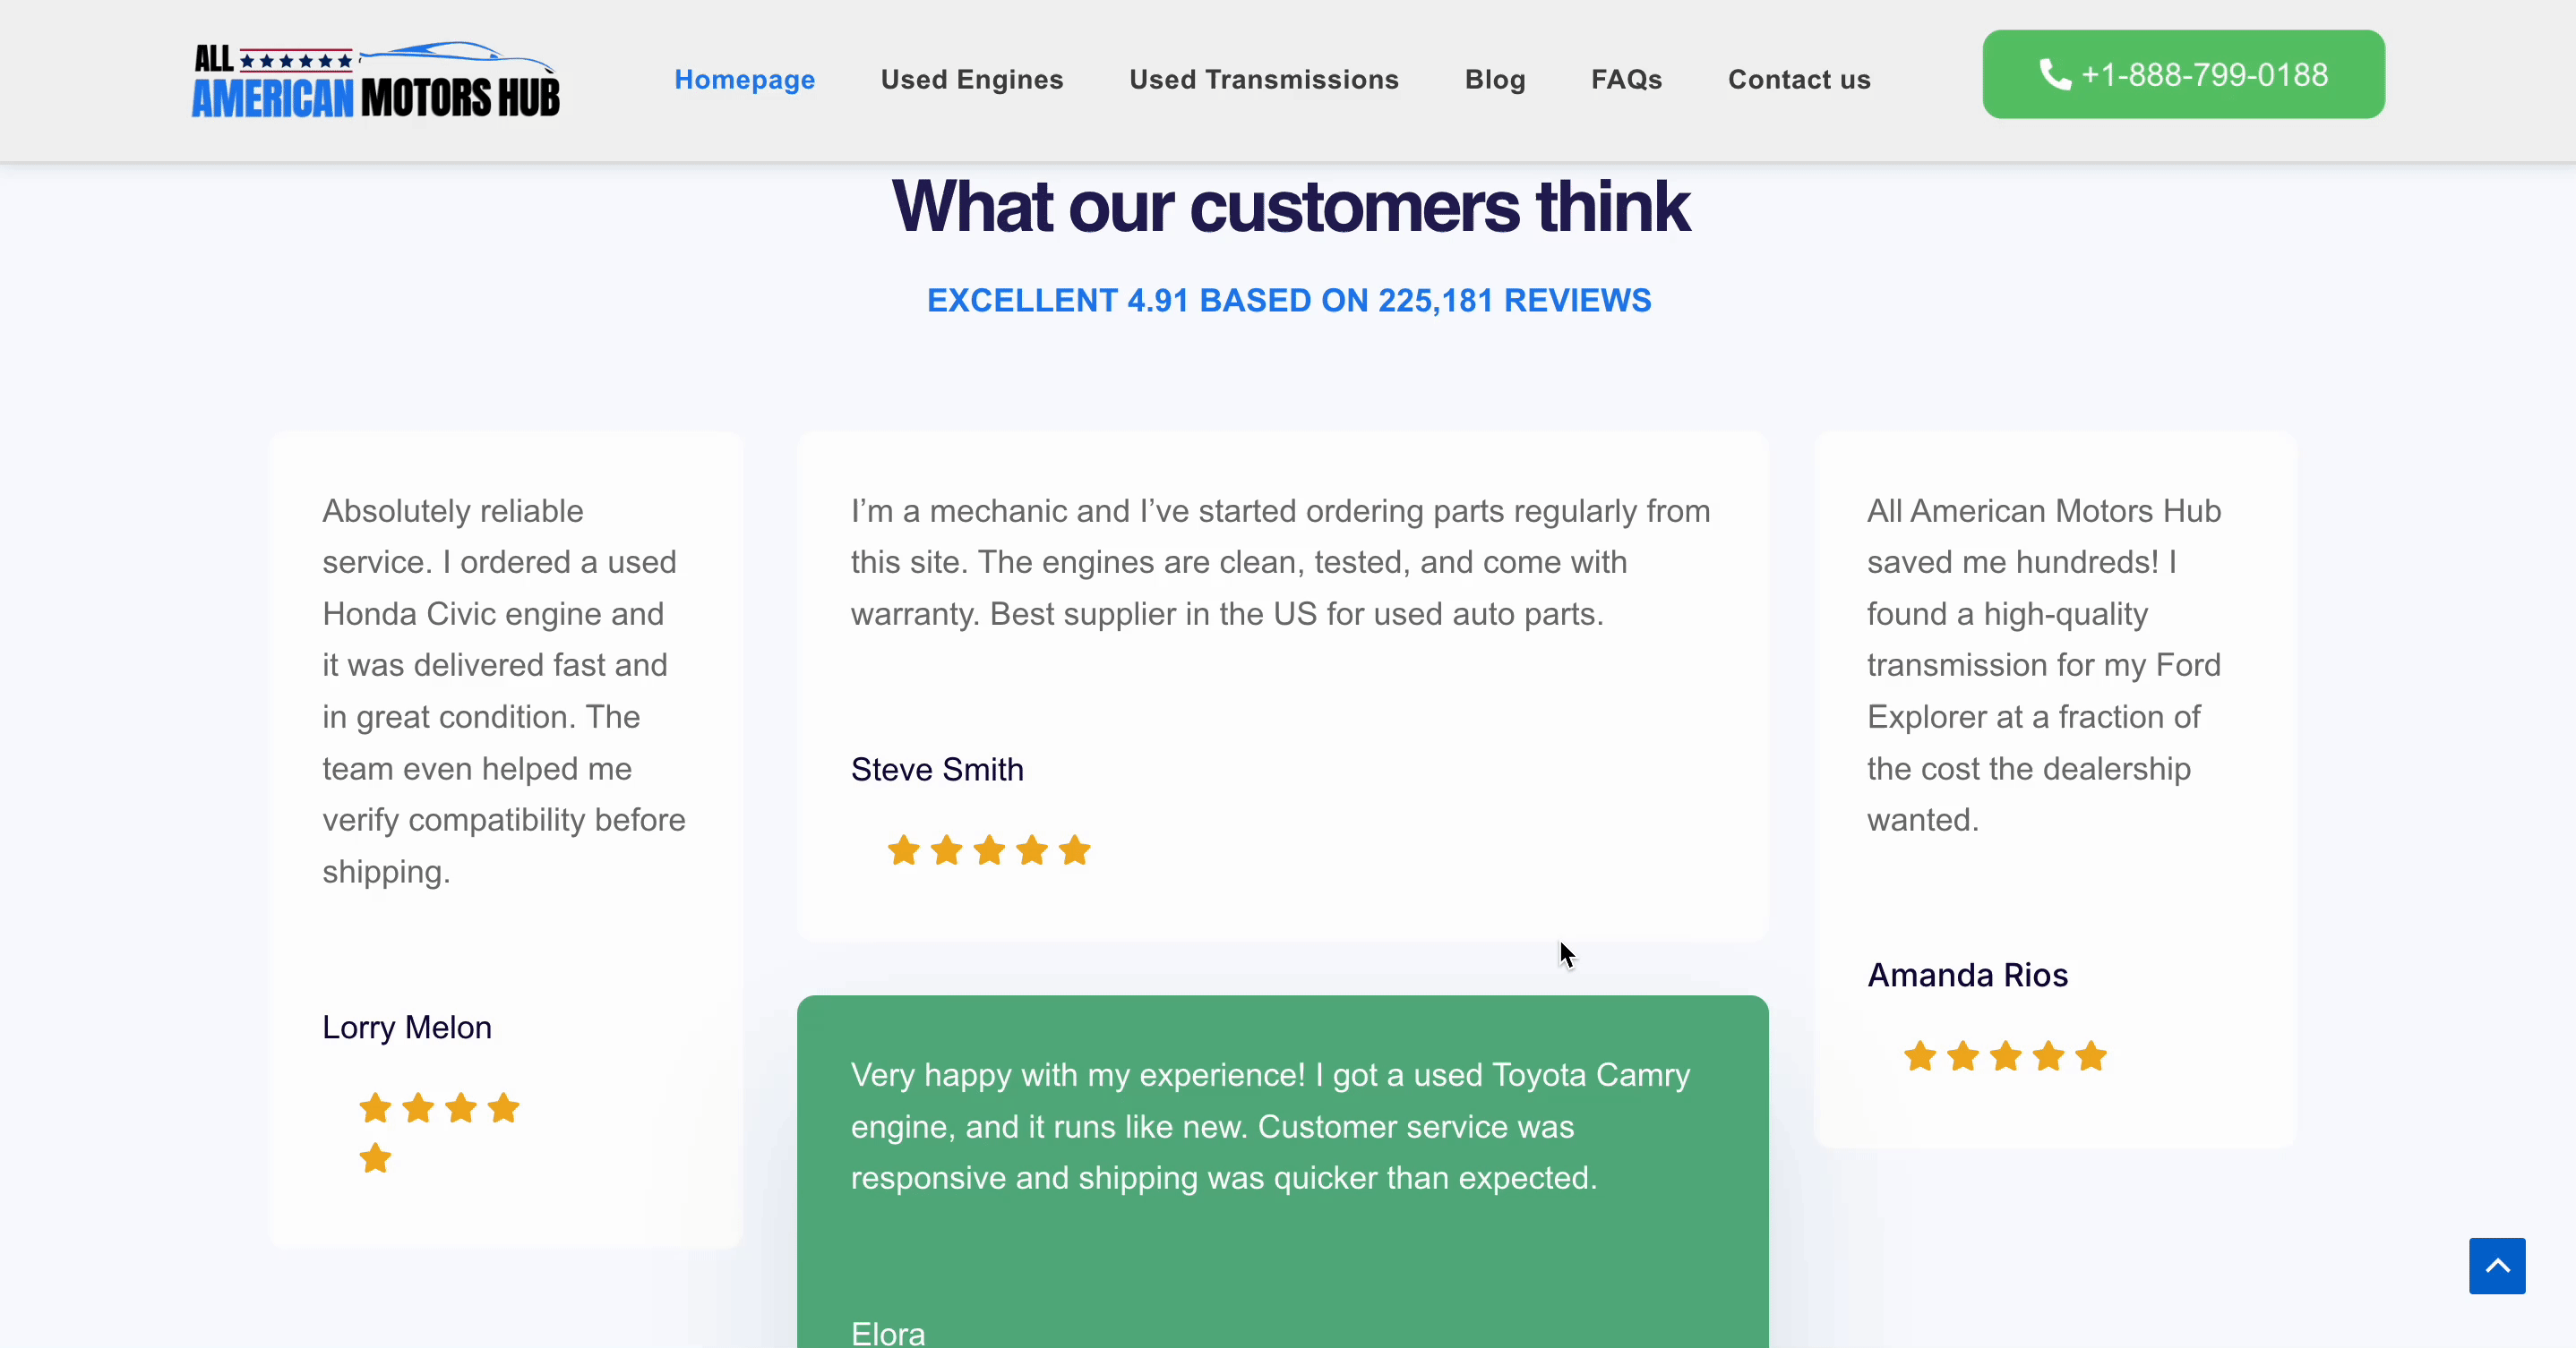Click the last star under Amanda Rios
Viewport: 2576px width, 1348px height.
(2091, 1056)
